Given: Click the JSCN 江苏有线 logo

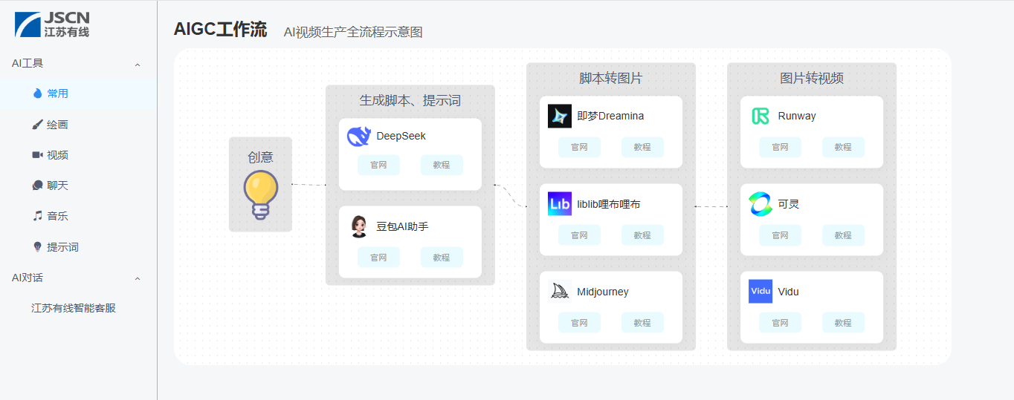Looking at the screenshot, I should click(52, 24).
